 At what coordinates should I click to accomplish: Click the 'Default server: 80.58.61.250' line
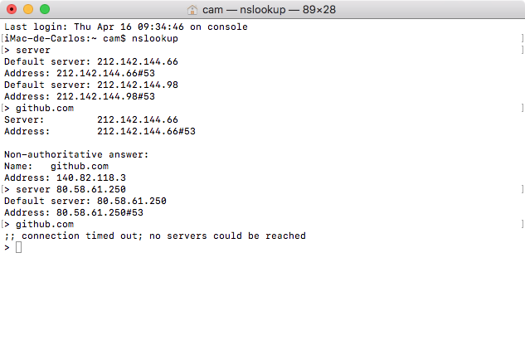pos(85,201)
